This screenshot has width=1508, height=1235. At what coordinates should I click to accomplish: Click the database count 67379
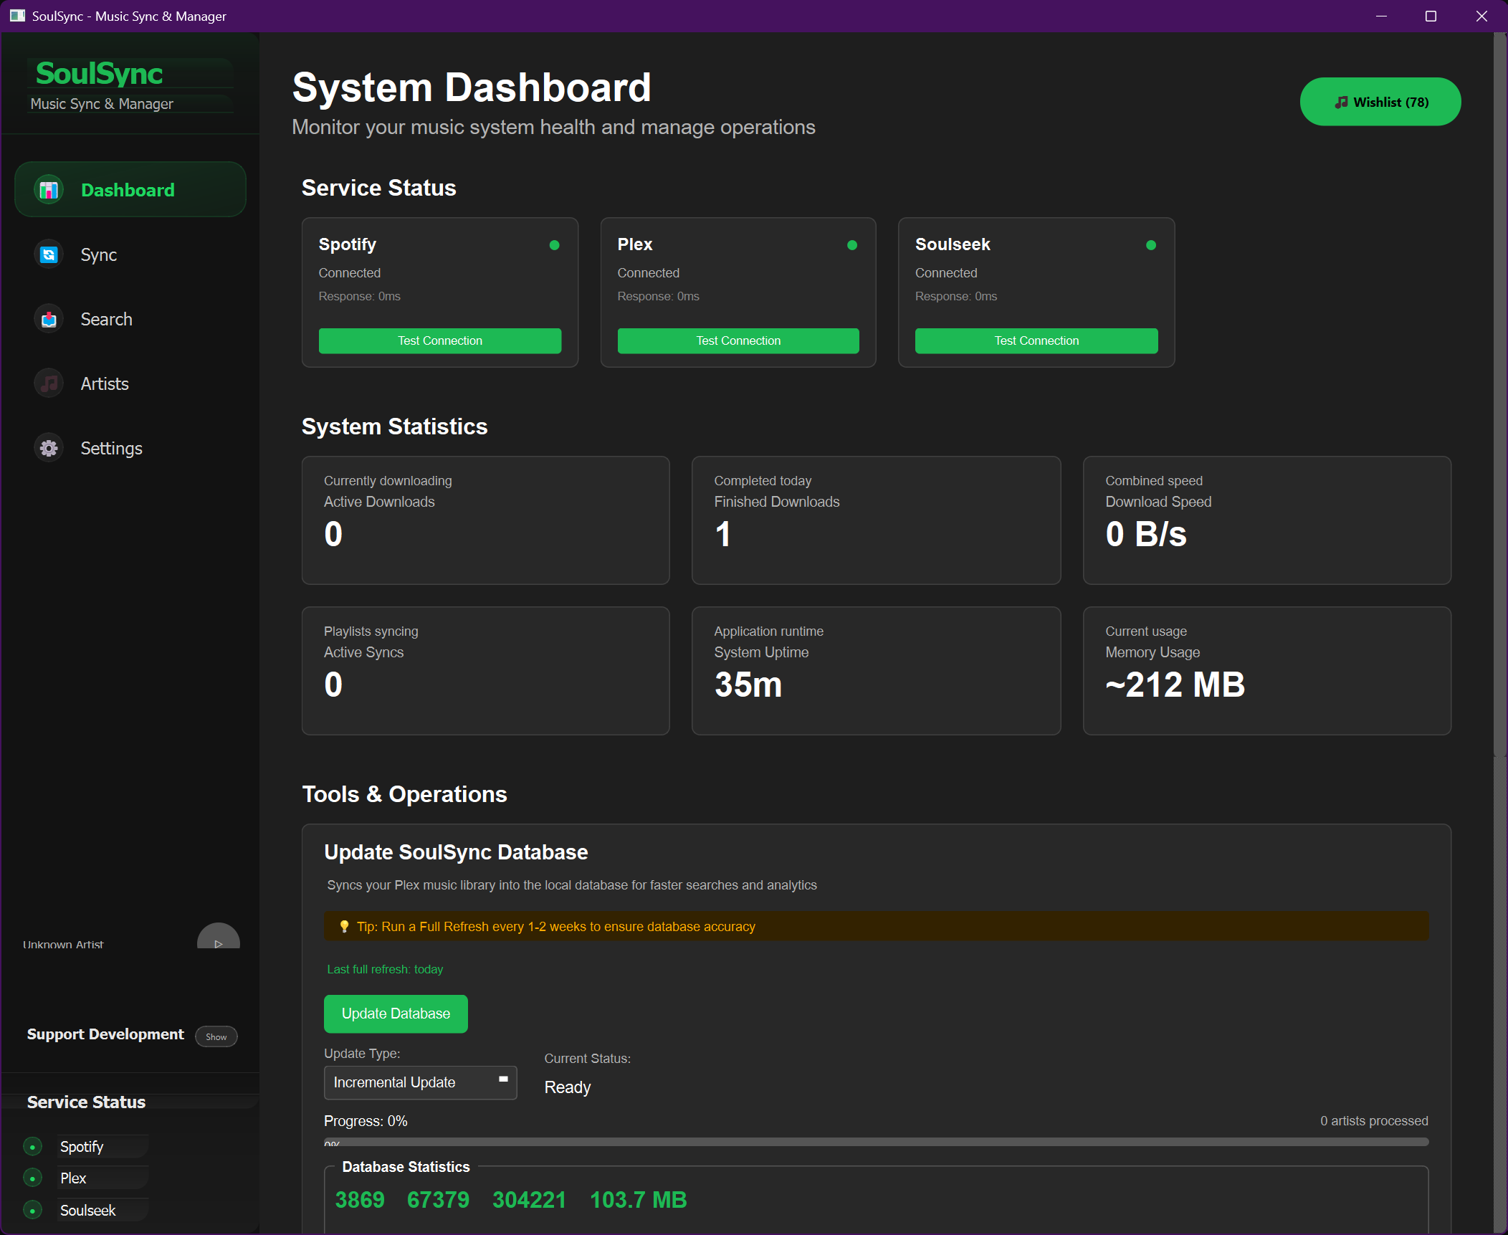(438, 1200)
